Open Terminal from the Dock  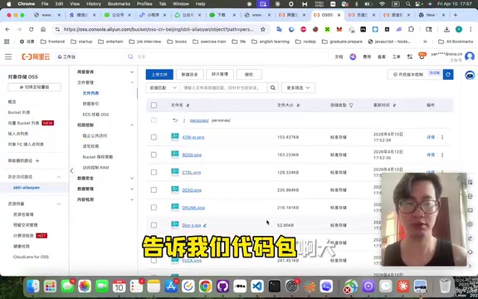pyautogui.click(x=275, y=287)
